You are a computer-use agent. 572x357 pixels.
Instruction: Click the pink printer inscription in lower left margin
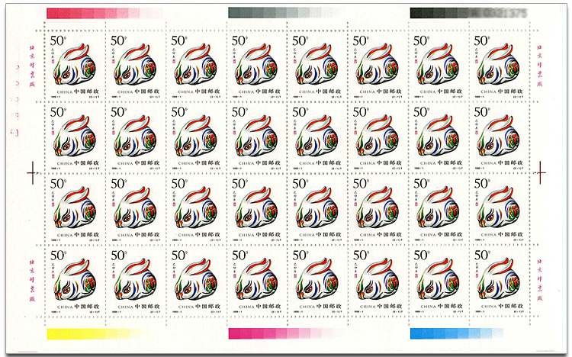[32, 281]
